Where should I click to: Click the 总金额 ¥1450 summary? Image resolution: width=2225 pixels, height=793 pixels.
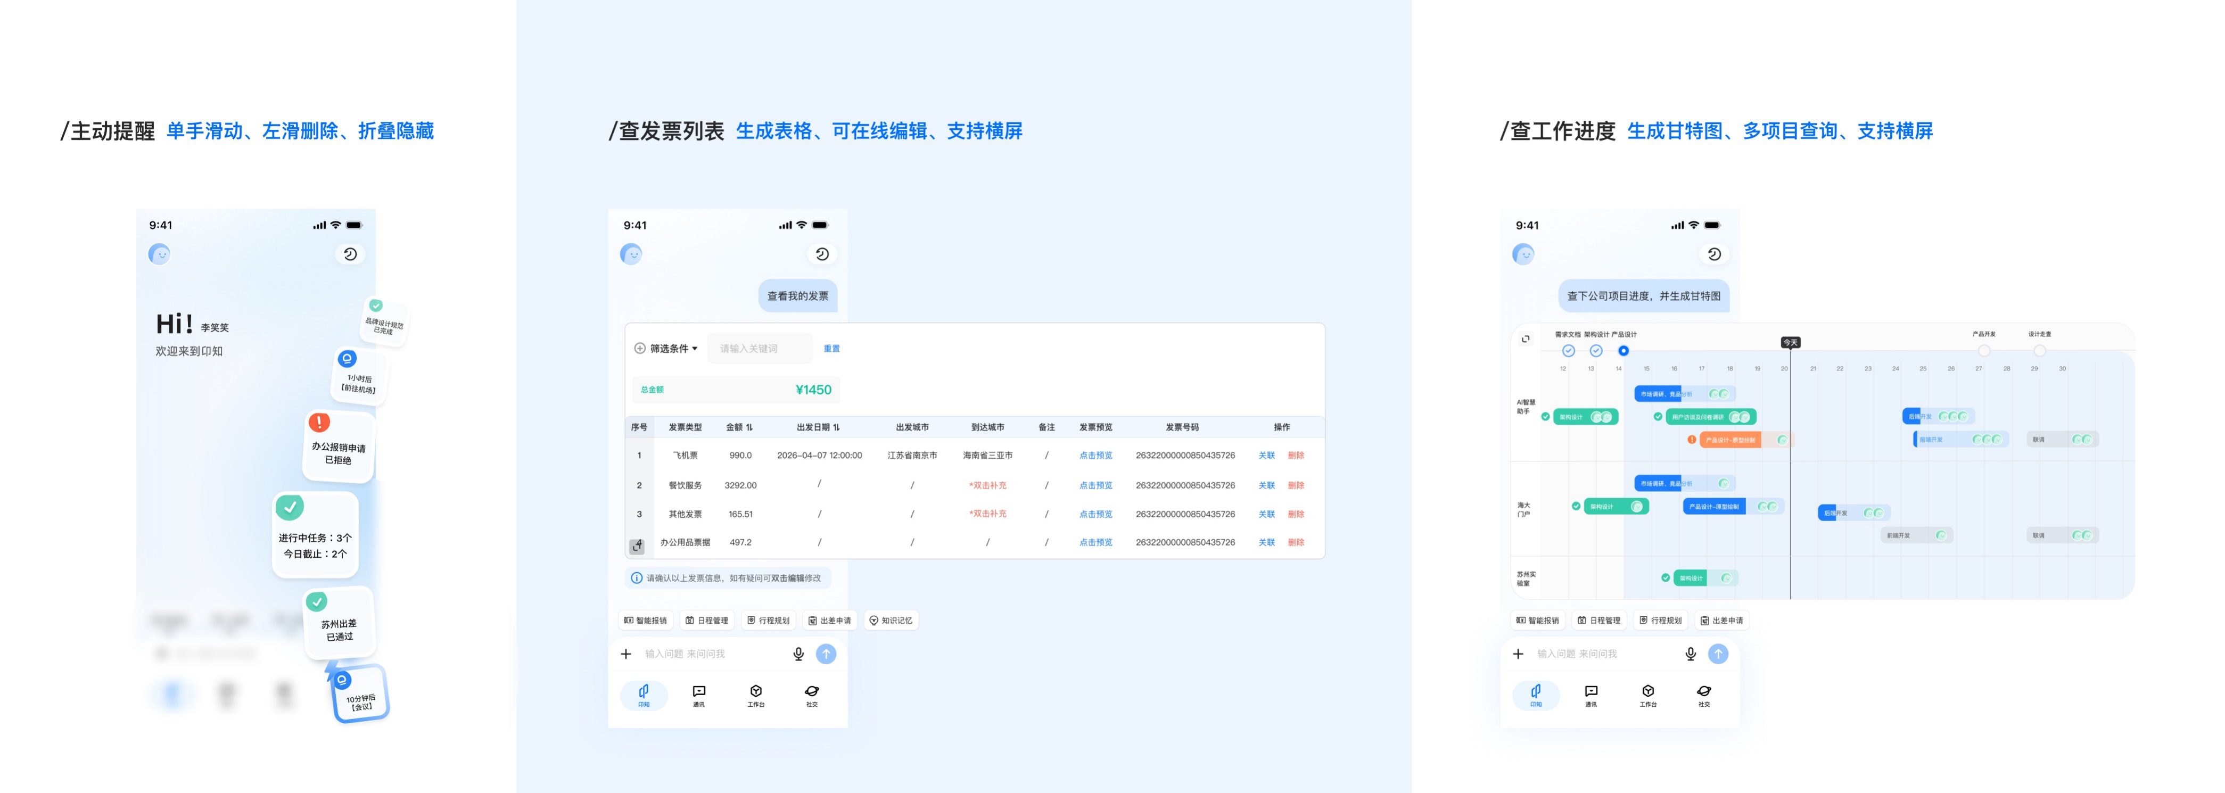click(x=736, y=390)
